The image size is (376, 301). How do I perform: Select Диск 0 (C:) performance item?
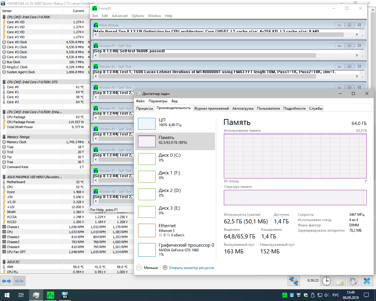tap(175, 159)
